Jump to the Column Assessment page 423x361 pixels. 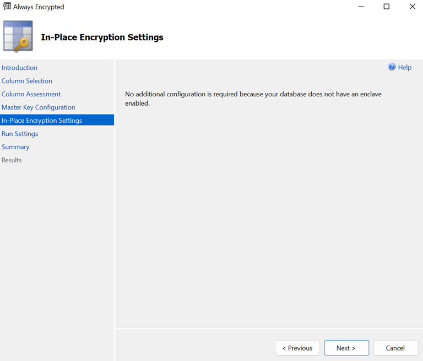pos(31,94)
